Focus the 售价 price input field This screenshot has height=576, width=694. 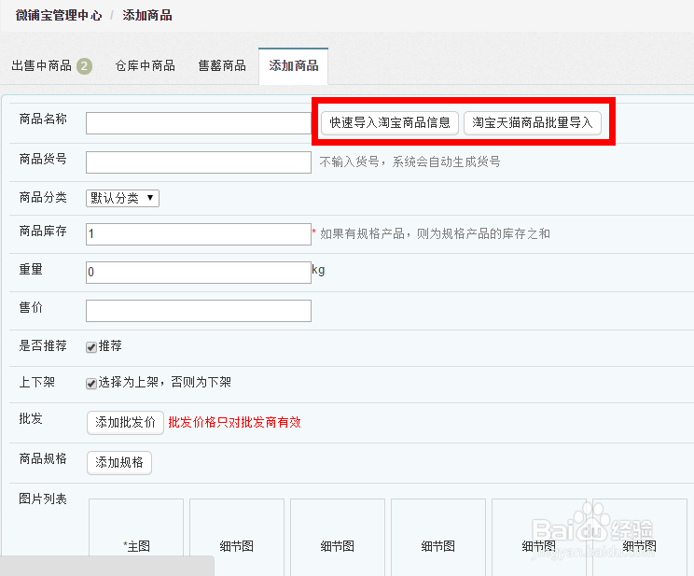(199, 311)
